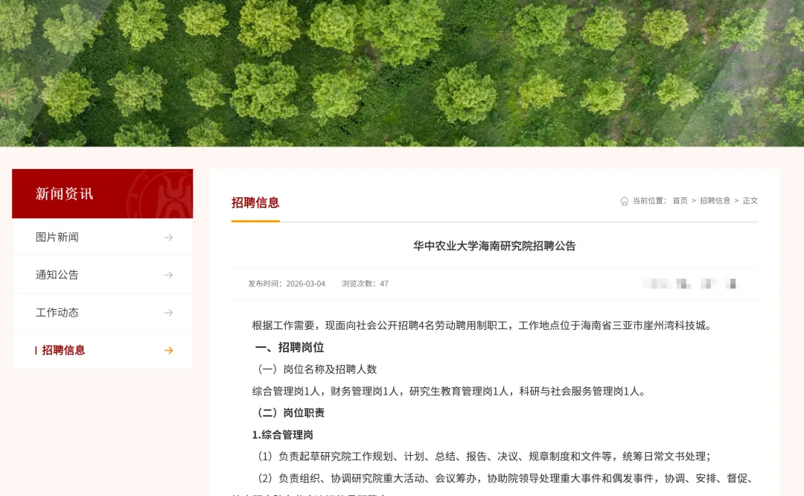The image size is (804, 496).
Task: Go to 首页 via the breadcrumb
Action: [x=680, y=200]
